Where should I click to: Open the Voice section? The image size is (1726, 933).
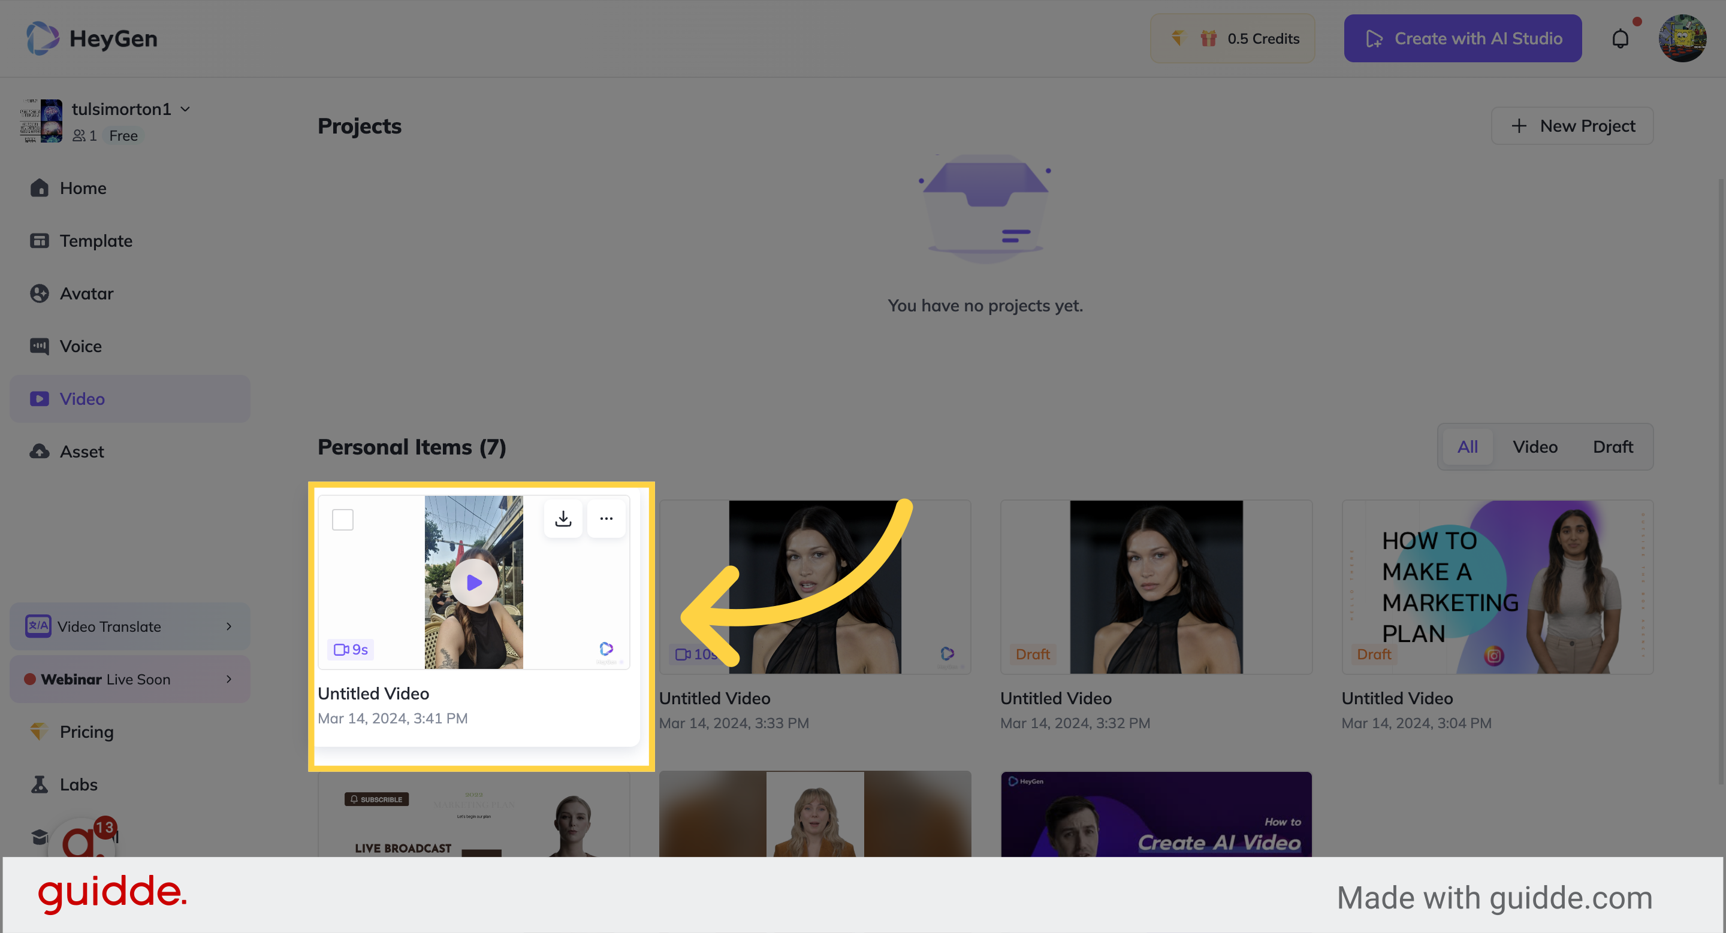80,346
